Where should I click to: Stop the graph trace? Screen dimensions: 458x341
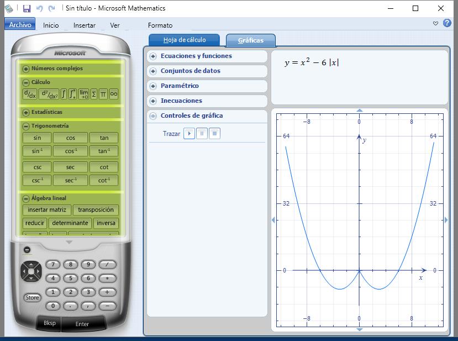[x=215, y=134]
